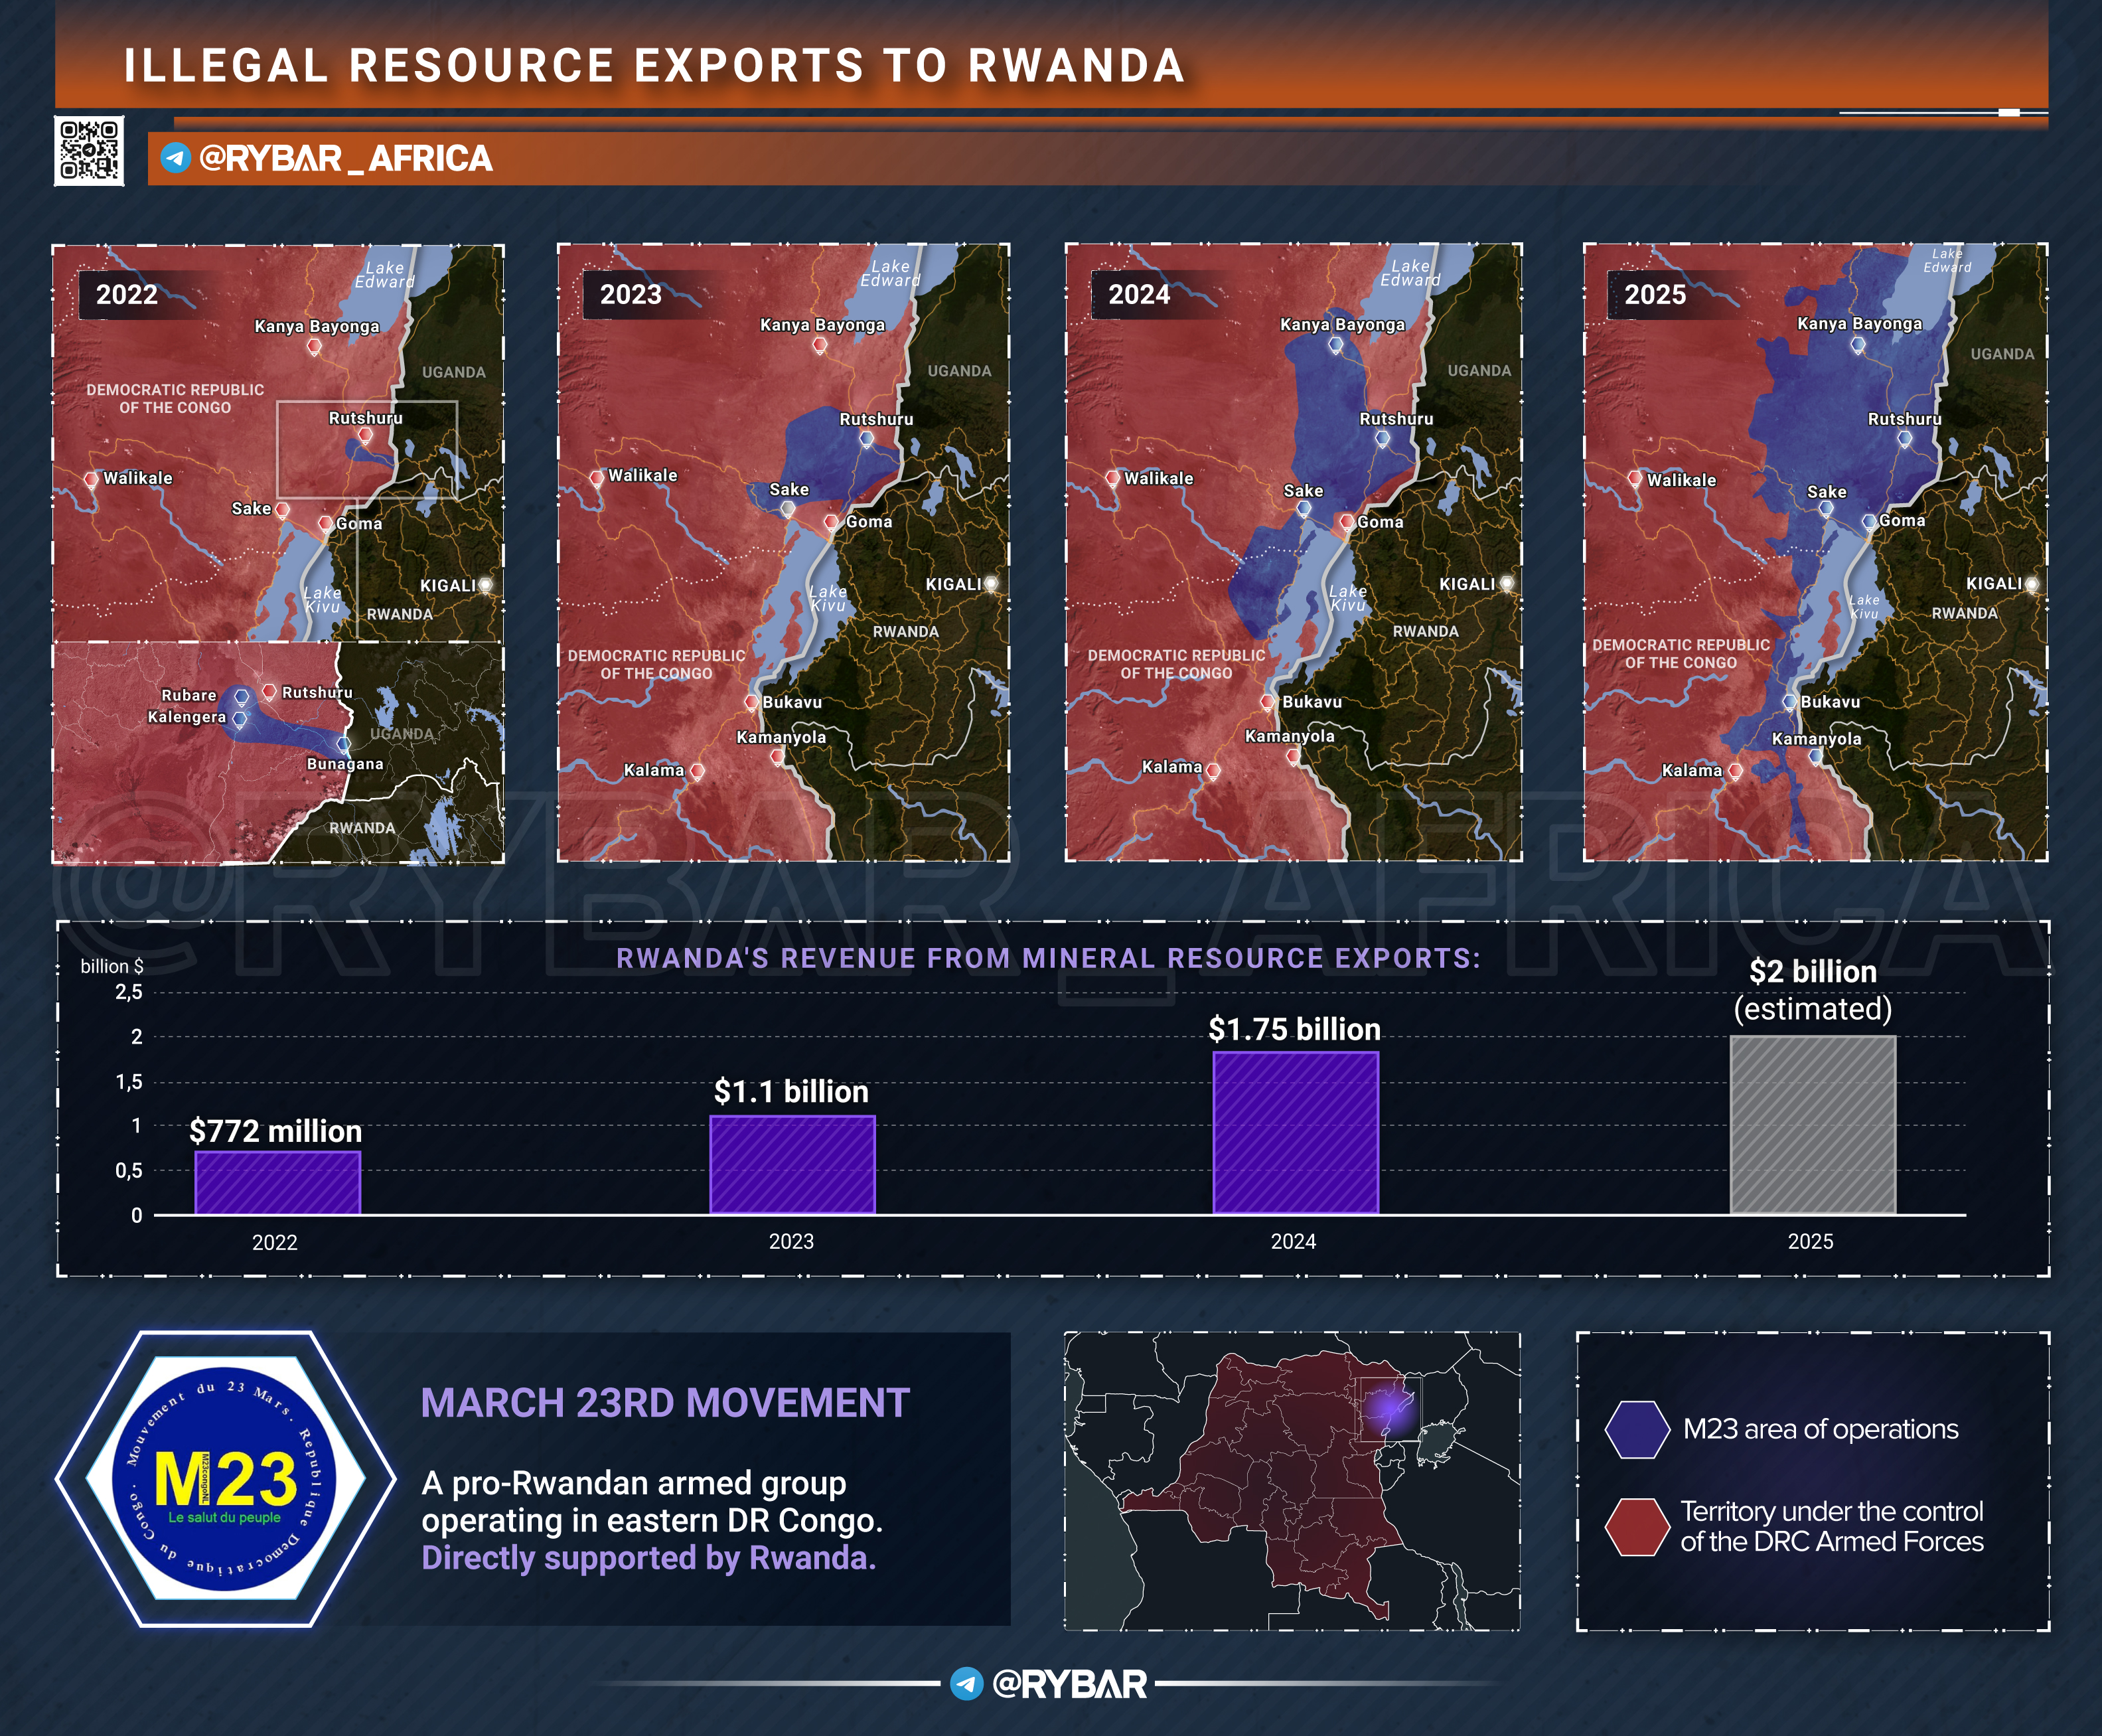
Task: Click the Kigali marker on the 2022 map
Action: [x=485, y=584]
